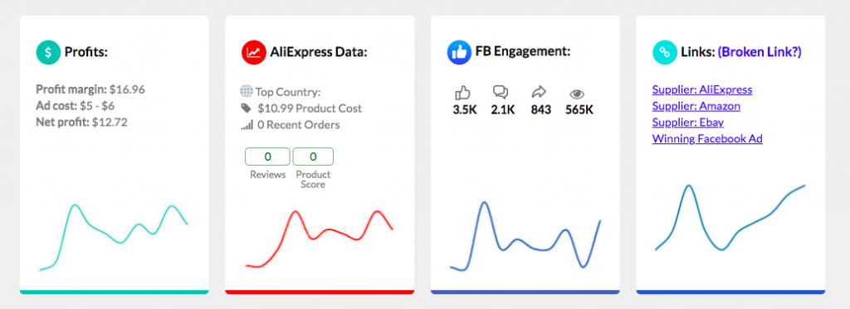Click the red AliExpress trend line chart
This screenshot has height=309, width=850.
(x=320, y=239)
